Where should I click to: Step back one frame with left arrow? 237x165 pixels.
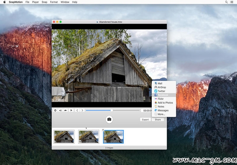(x=77, y=110)
